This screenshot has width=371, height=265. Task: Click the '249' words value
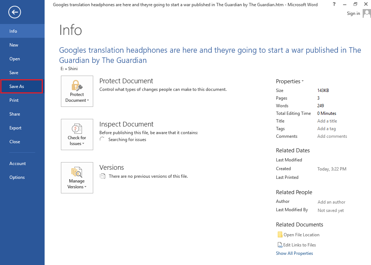321,105
